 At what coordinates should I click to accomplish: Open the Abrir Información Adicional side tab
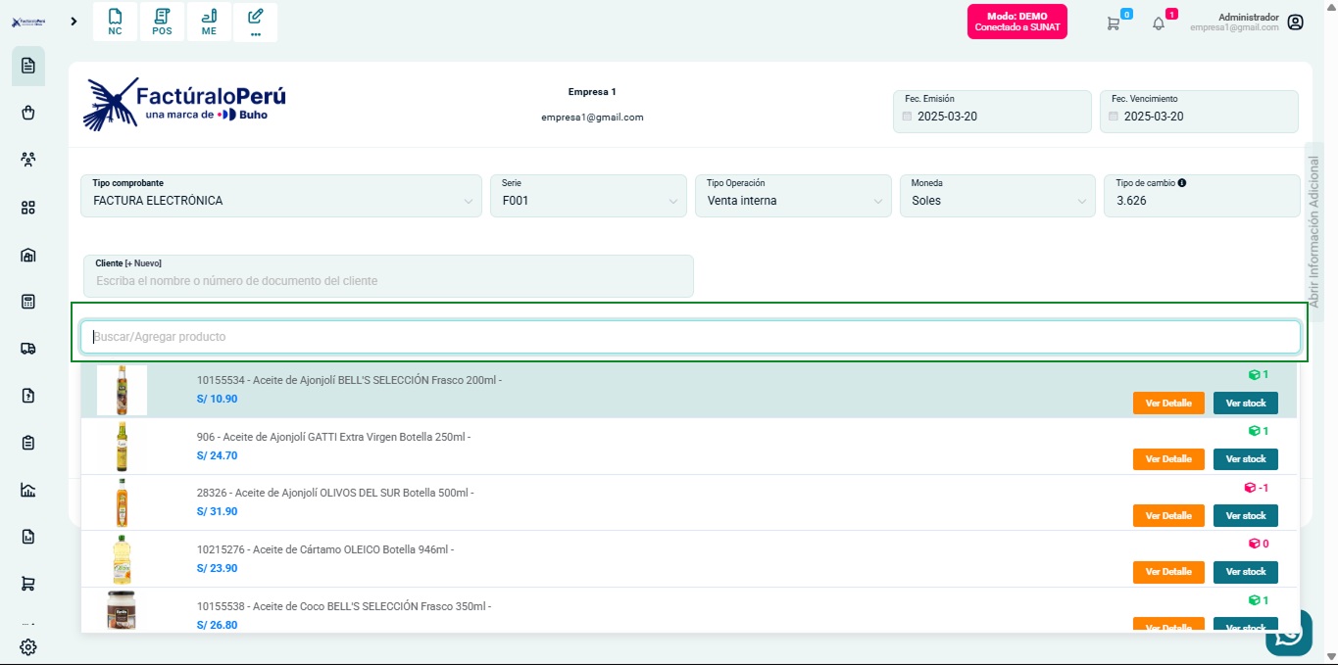tap(1314, 231)
